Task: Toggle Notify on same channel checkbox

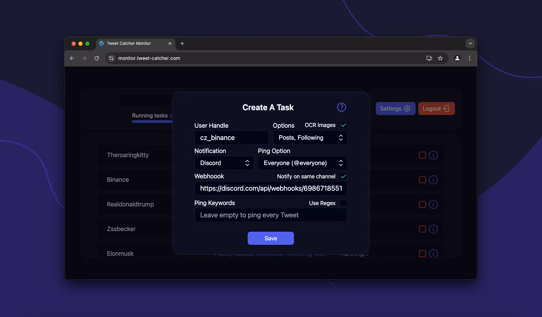Action: (x=343, y=176)
